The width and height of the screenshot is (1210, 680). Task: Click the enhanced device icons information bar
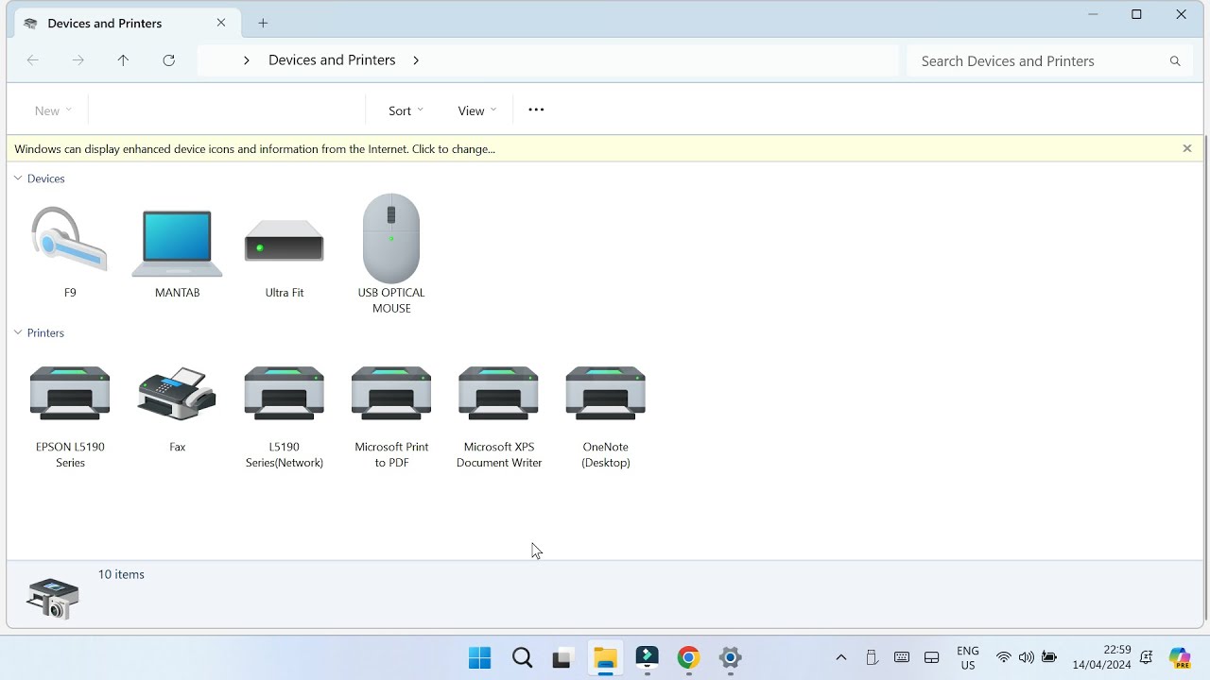254,148
